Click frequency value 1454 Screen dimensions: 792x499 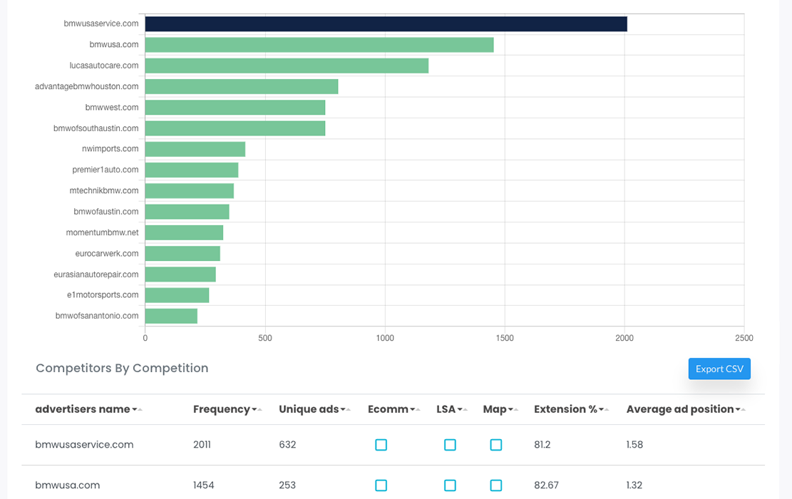pos(204,485)
